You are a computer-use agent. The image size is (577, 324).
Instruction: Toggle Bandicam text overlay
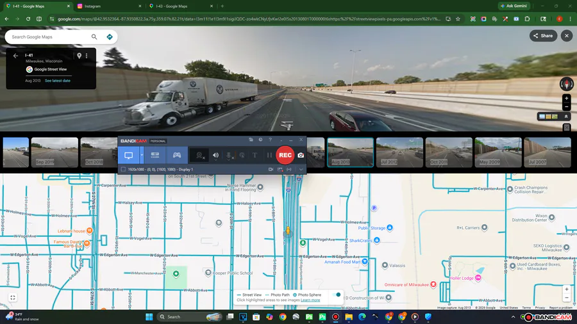[x=255, y=156]
